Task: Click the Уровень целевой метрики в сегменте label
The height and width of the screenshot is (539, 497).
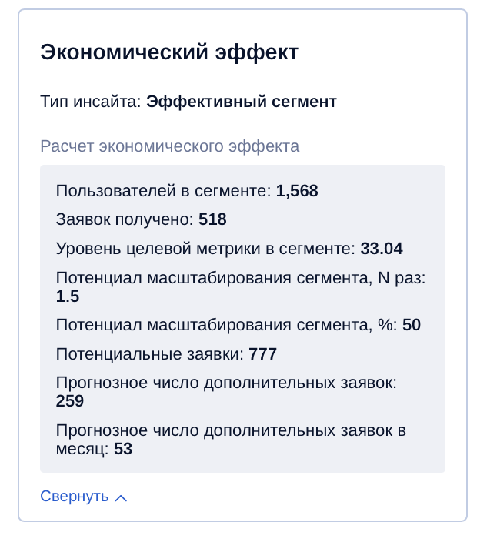Action: pyautogui.click(x=205, y=249)
